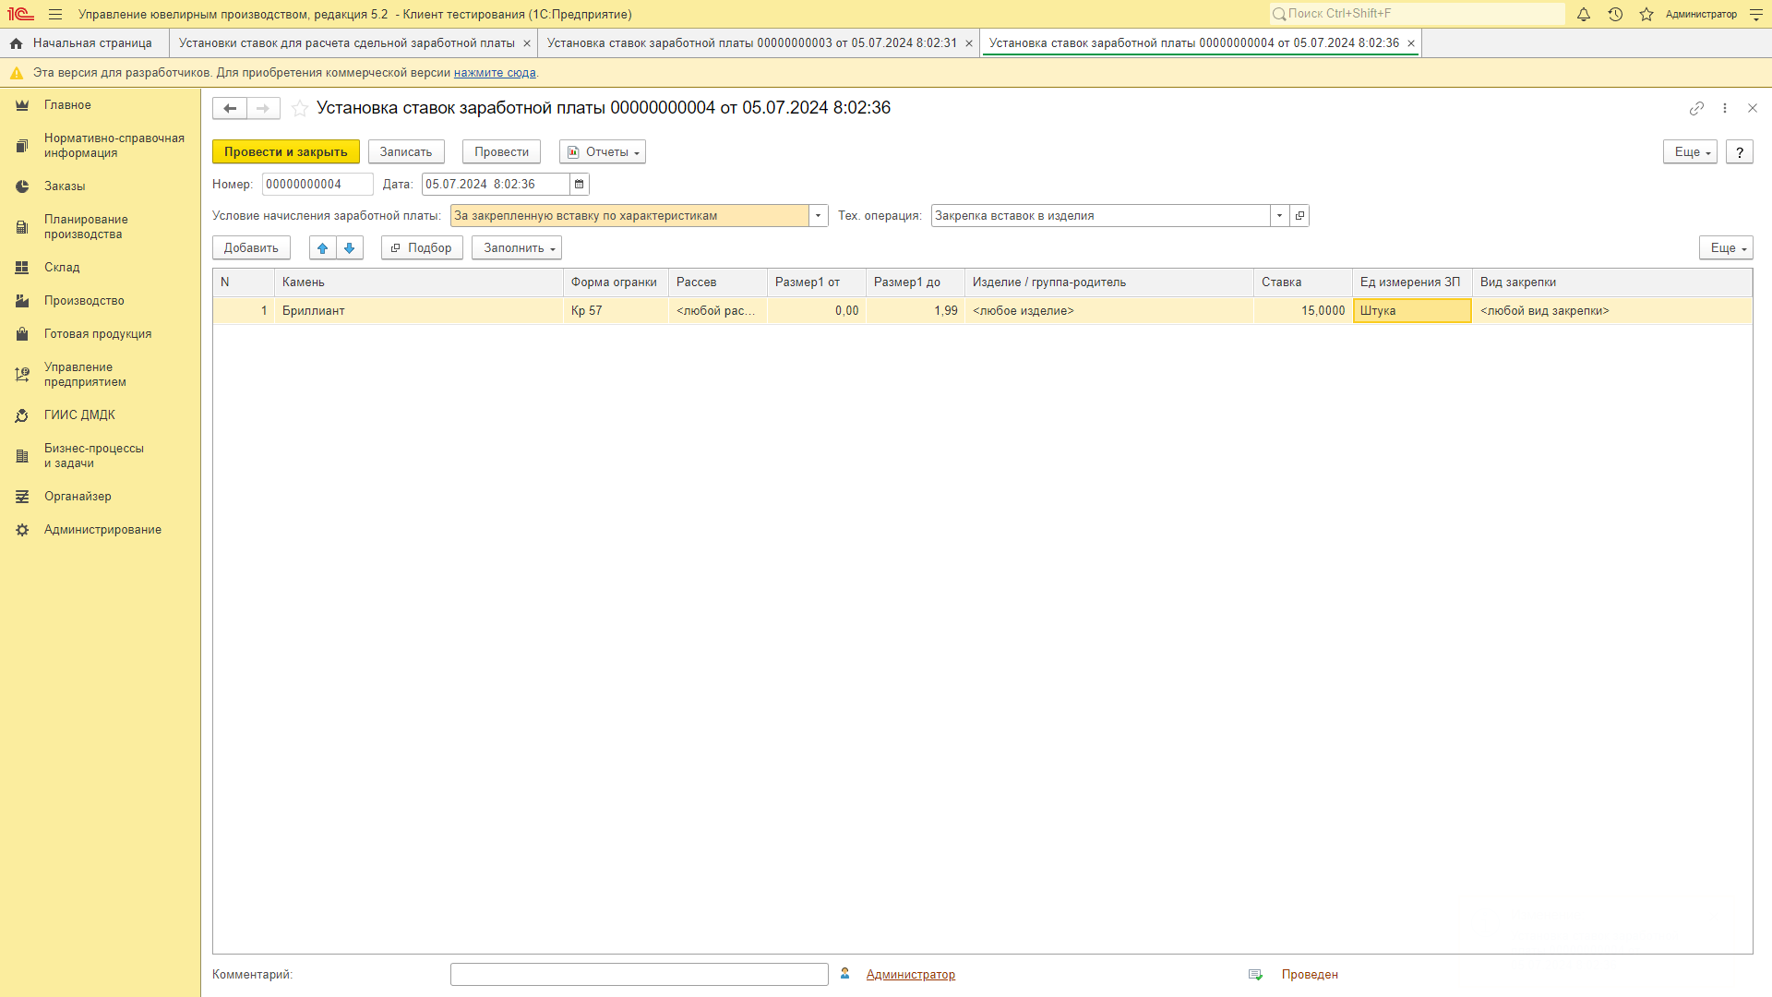Click the Проведен status icon
Screen dimensions: 1772x997
coord(1255,975)
